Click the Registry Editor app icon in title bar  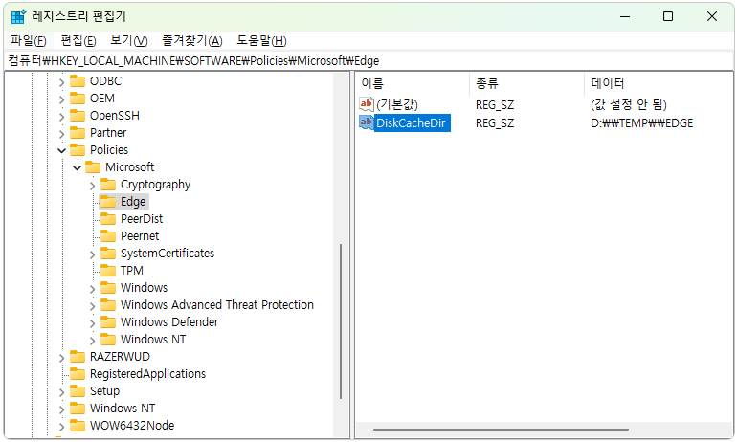click(x=18, y=16)
